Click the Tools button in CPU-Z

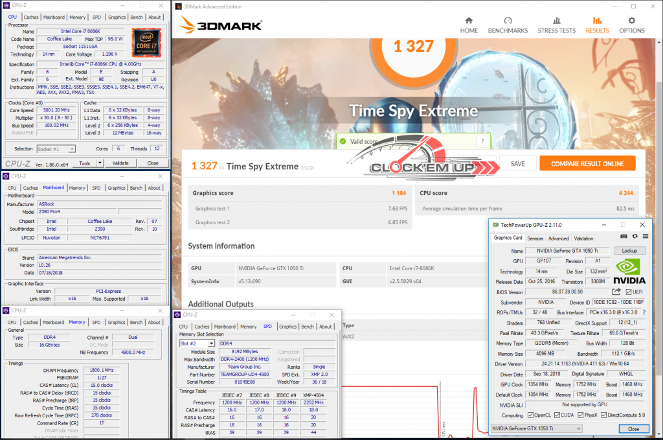(x=85, y=163)
